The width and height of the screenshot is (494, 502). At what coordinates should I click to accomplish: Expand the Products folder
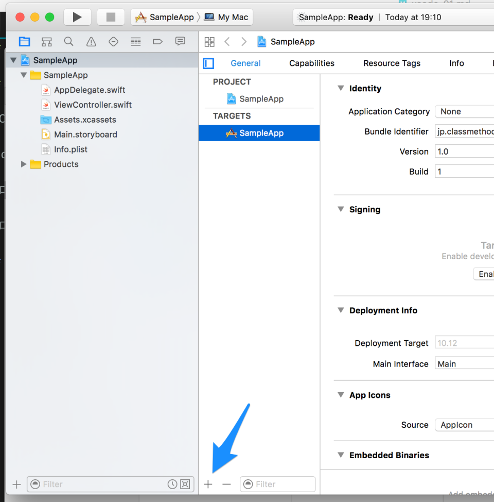coord(23,164)
